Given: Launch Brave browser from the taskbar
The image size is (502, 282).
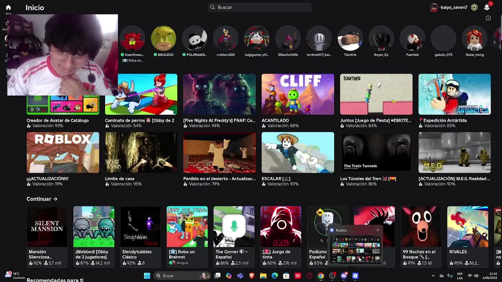Looking at the screenshot, I should (x=252, y=276).
